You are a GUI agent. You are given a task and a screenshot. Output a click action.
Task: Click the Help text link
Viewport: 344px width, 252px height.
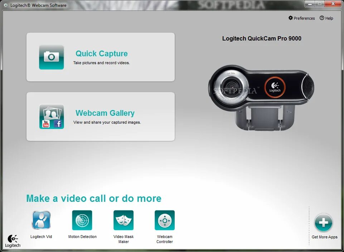point(329,18)
